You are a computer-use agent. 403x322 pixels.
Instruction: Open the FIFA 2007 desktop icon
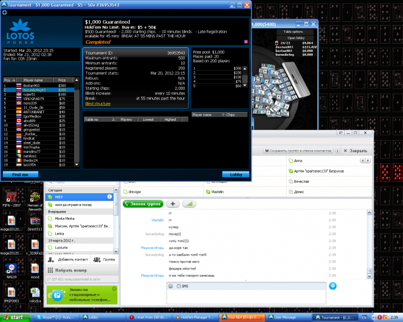12,197
